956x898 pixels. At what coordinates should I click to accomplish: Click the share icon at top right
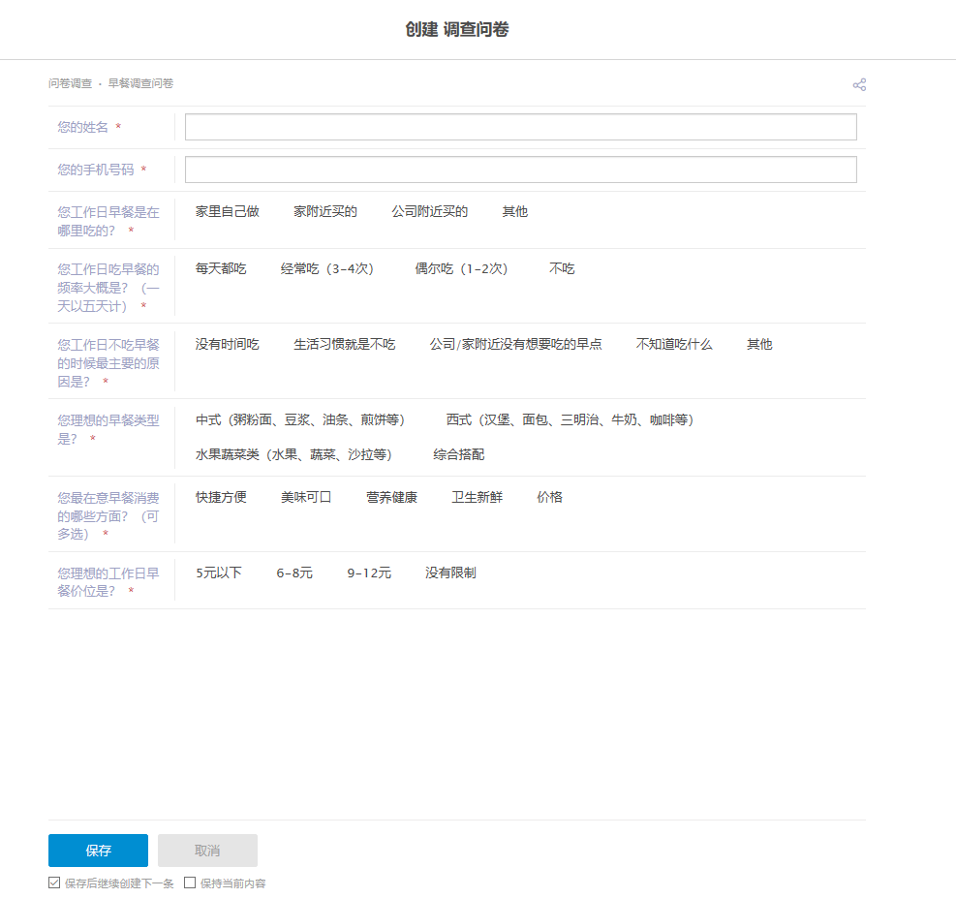click(x=859, y=84)
